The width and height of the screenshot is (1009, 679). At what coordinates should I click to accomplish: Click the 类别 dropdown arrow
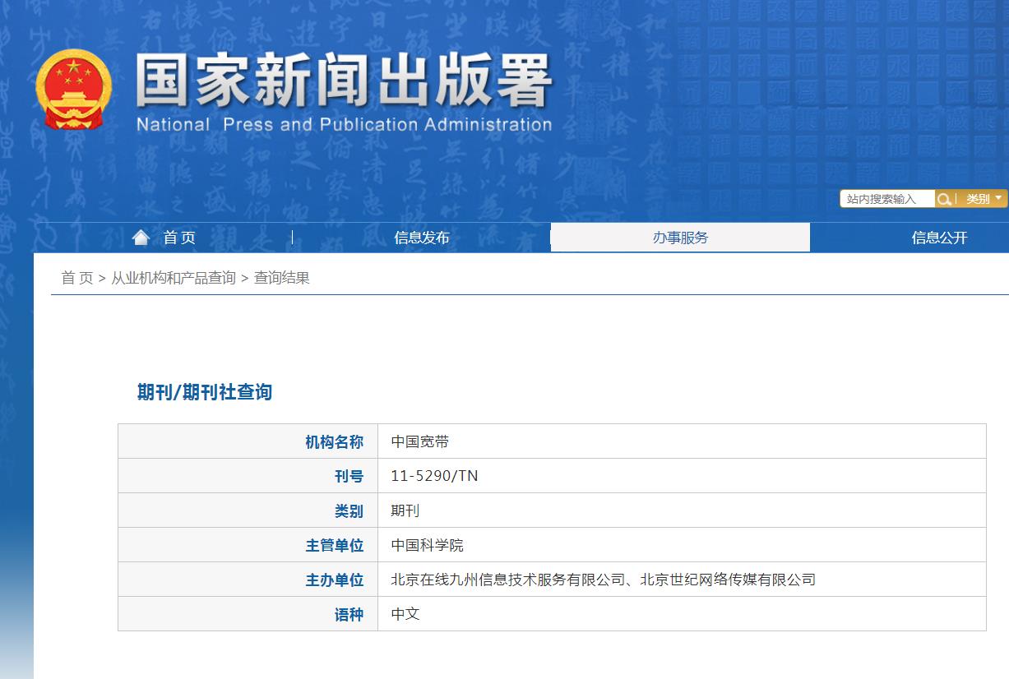click(x=998, y=198)
